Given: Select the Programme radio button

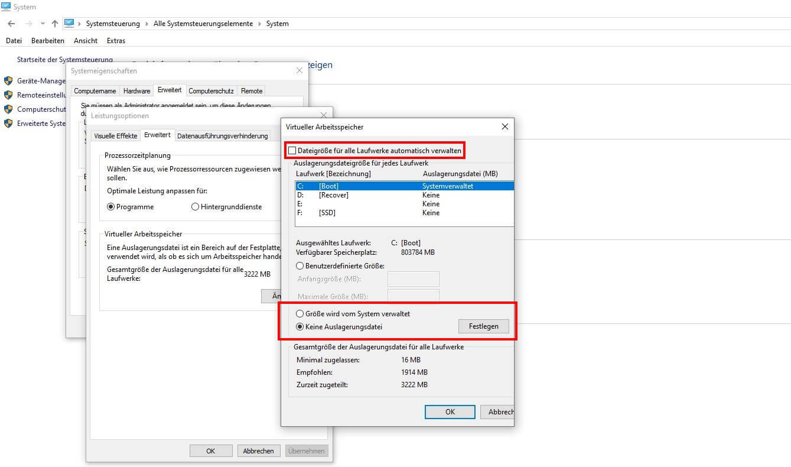Looking at the screenshot, I should (130, 207).
